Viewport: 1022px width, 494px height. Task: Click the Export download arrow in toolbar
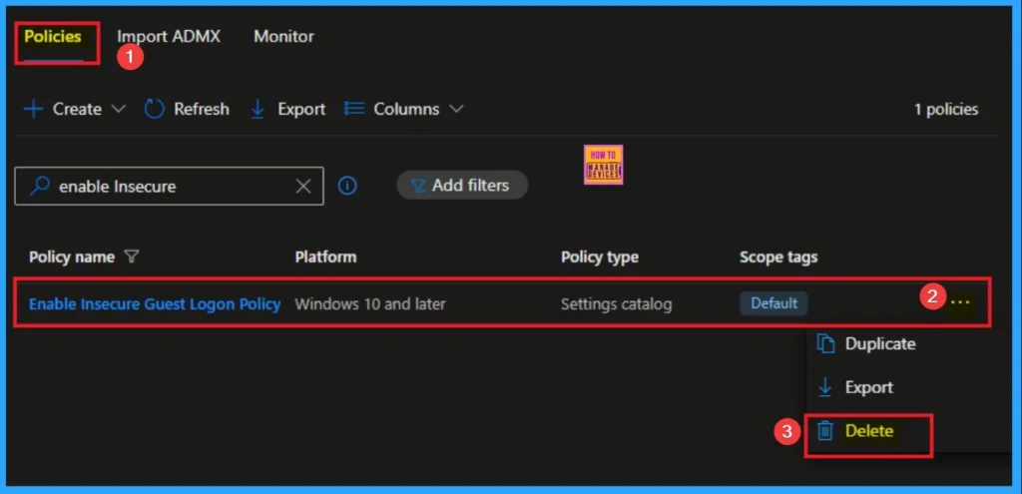pos(257,109)
